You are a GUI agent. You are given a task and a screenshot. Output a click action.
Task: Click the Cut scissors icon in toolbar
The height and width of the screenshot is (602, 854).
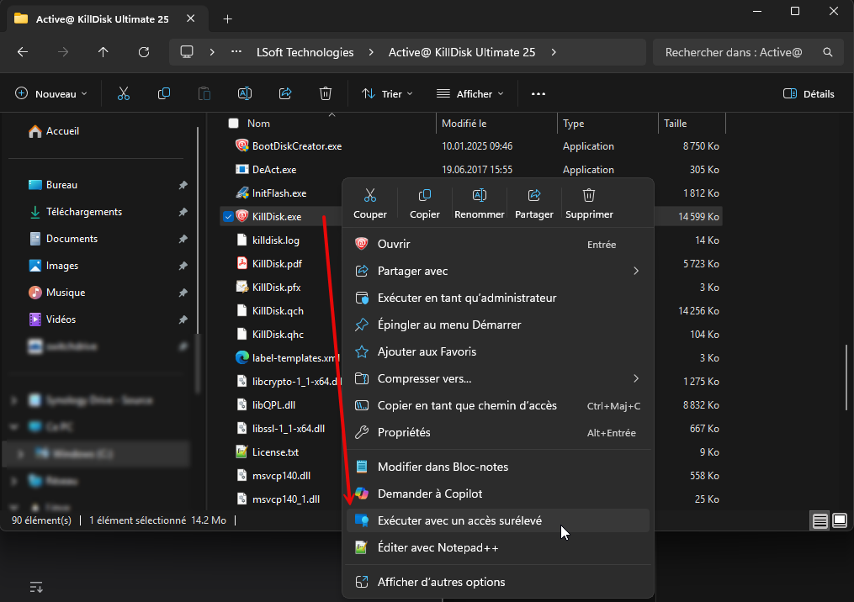pyautogui.click(x=124, y=93)
